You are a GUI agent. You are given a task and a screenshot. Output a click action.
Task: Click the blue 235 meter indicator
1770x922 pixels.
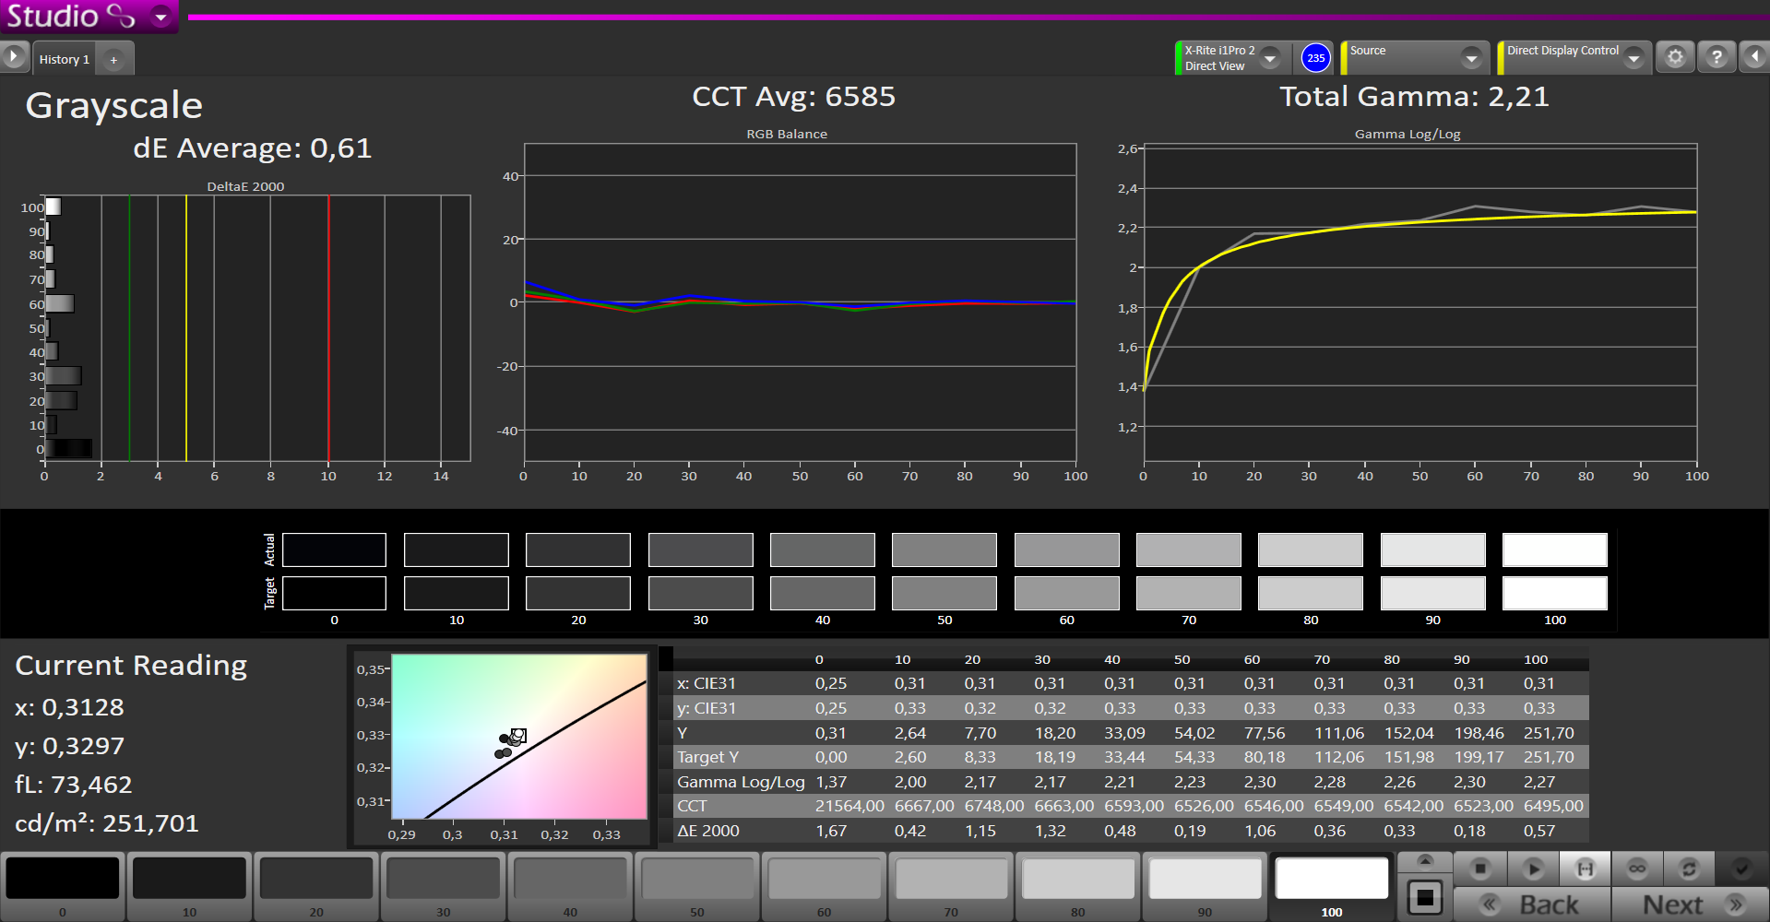click(x=1315, y=57)
